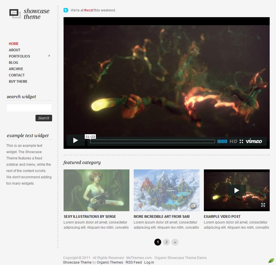Open the RSS Feed link
Screen dimensions: 276x265
coord(134,262)
